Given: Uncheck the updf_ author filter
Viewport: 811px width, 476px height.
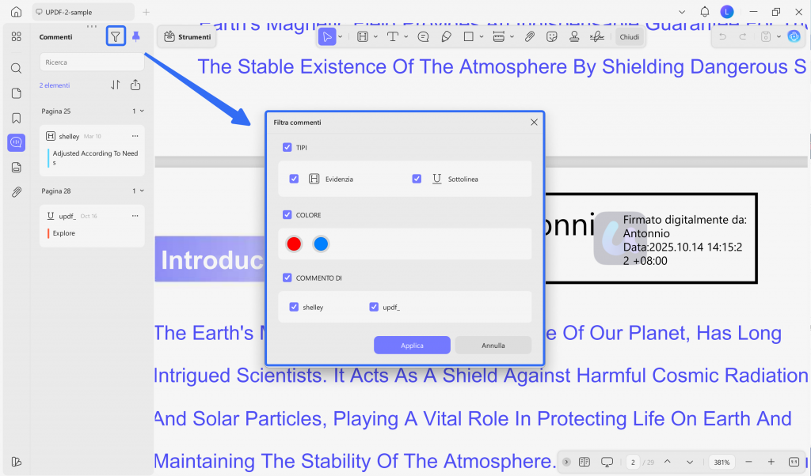Looking at the screenshot, I should pyautogui.click(x=374, y=307).
